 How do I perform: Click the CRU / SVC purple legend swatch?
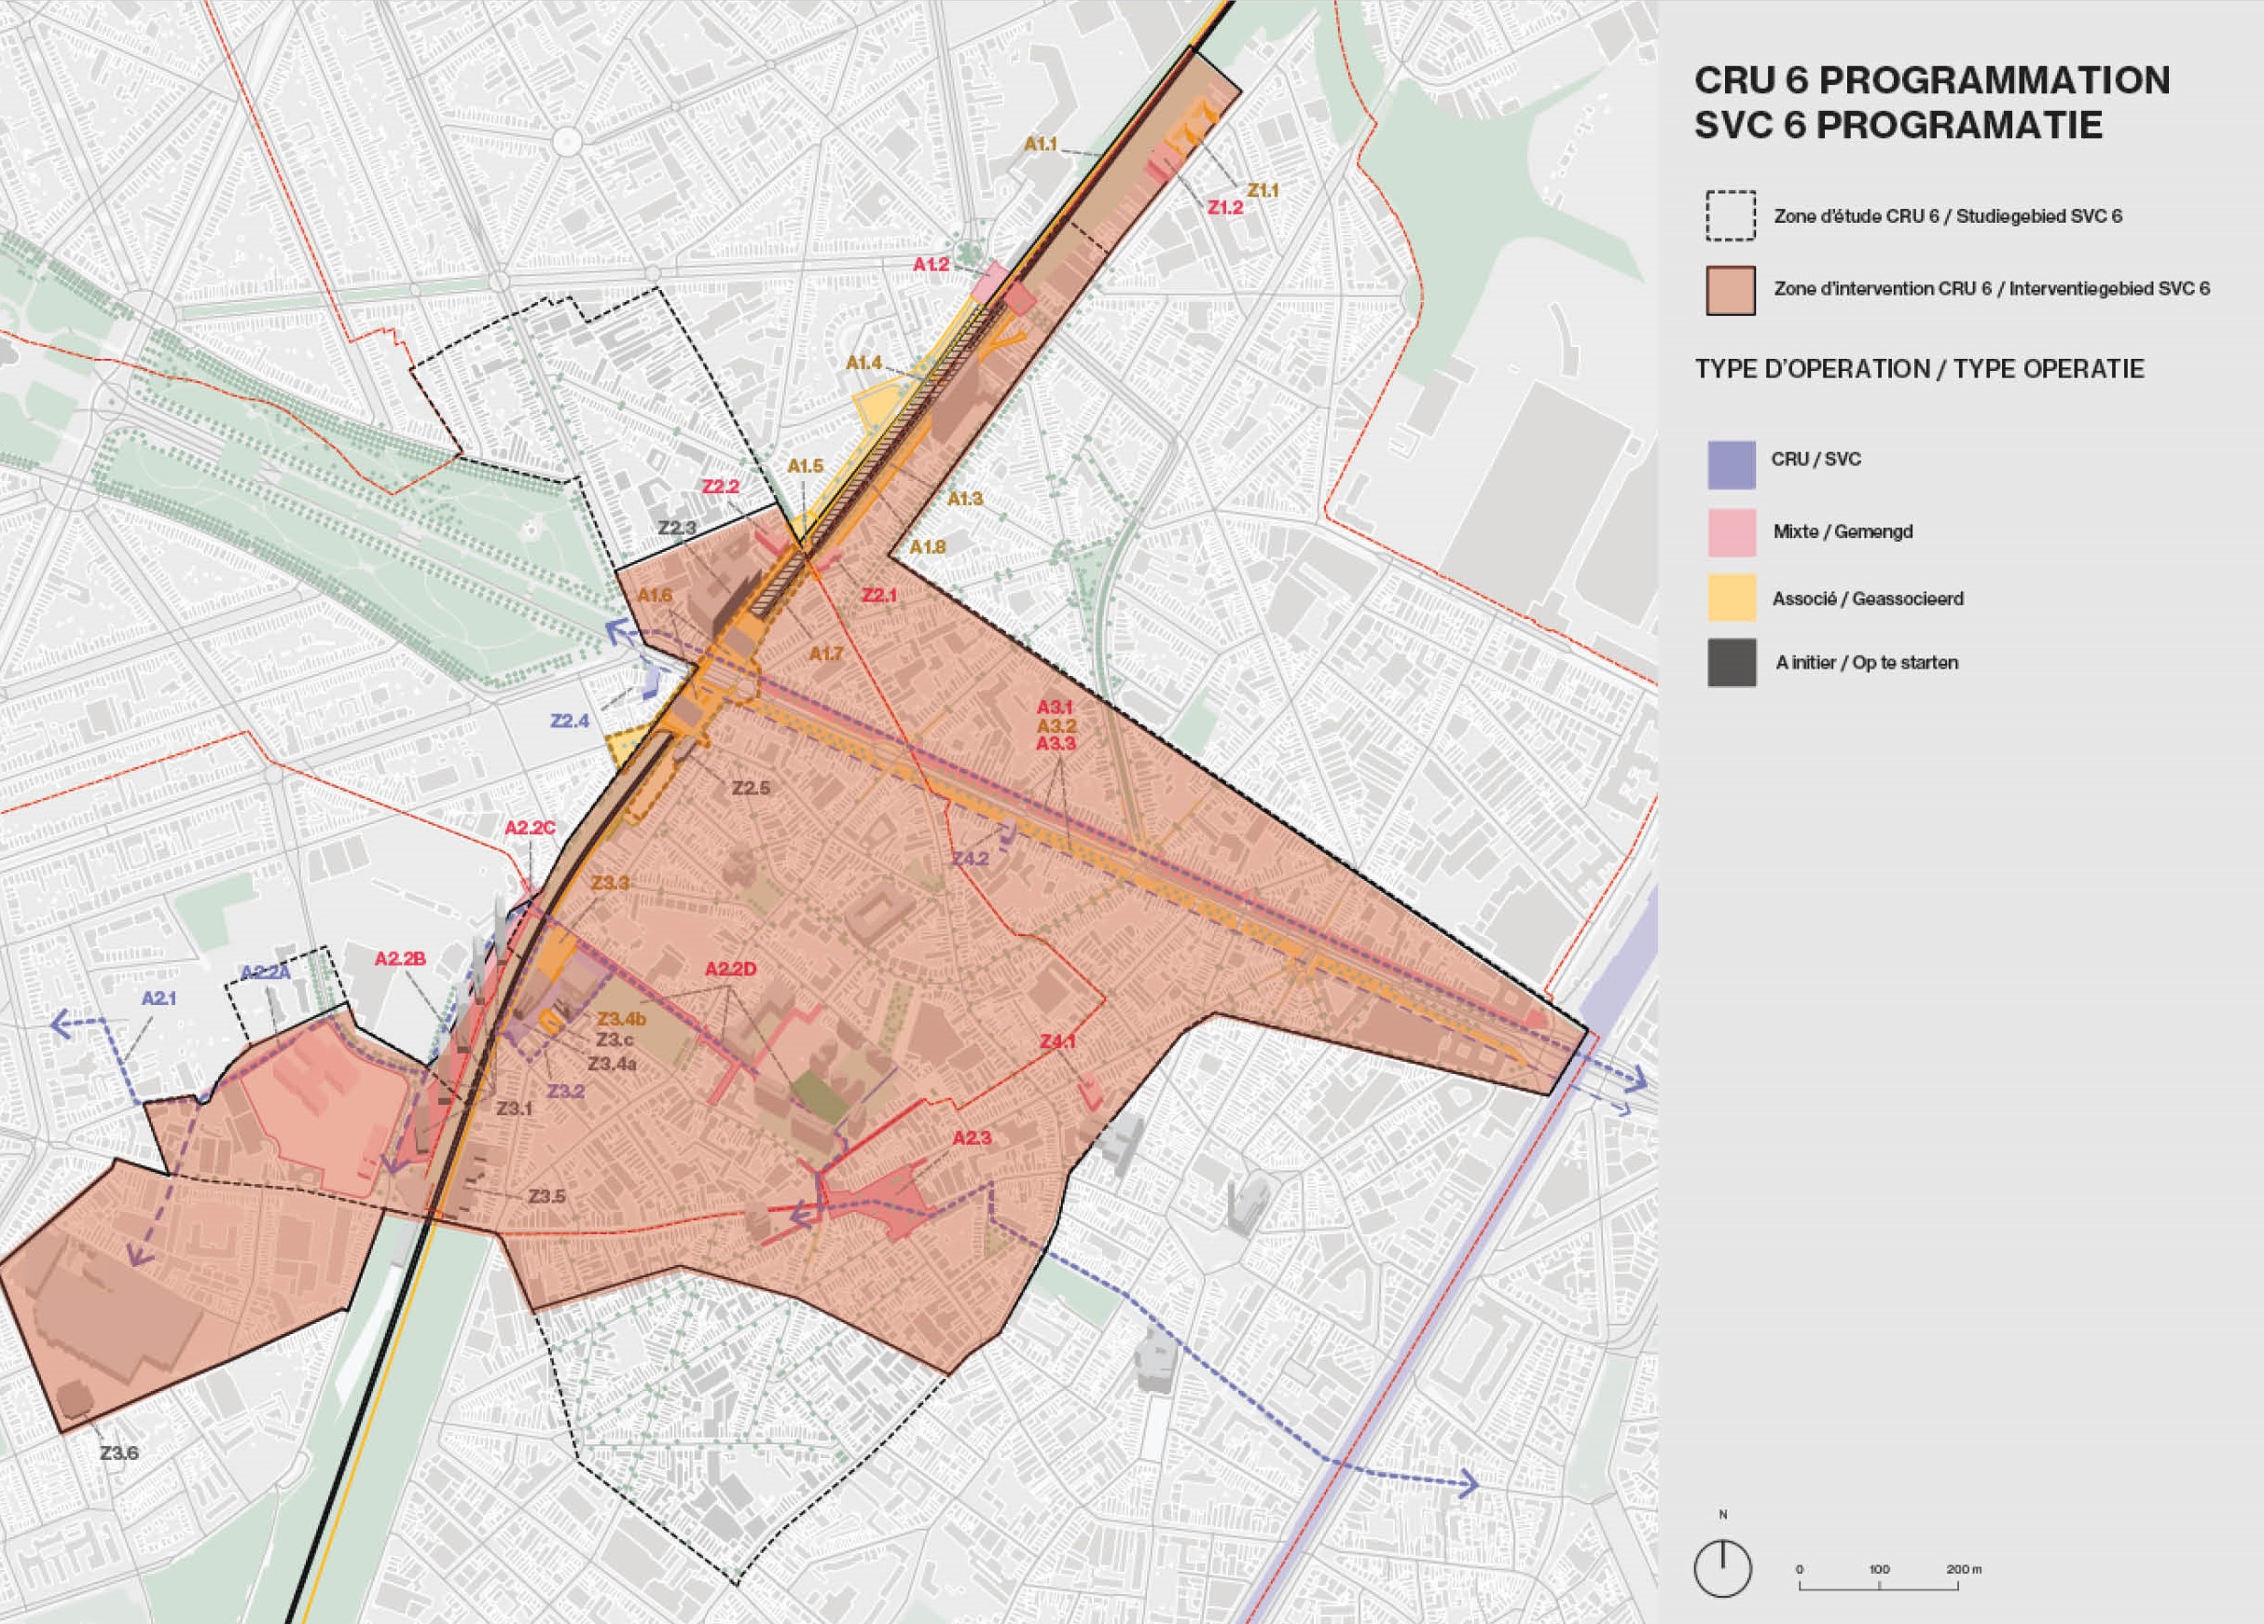pos(1731,464)
